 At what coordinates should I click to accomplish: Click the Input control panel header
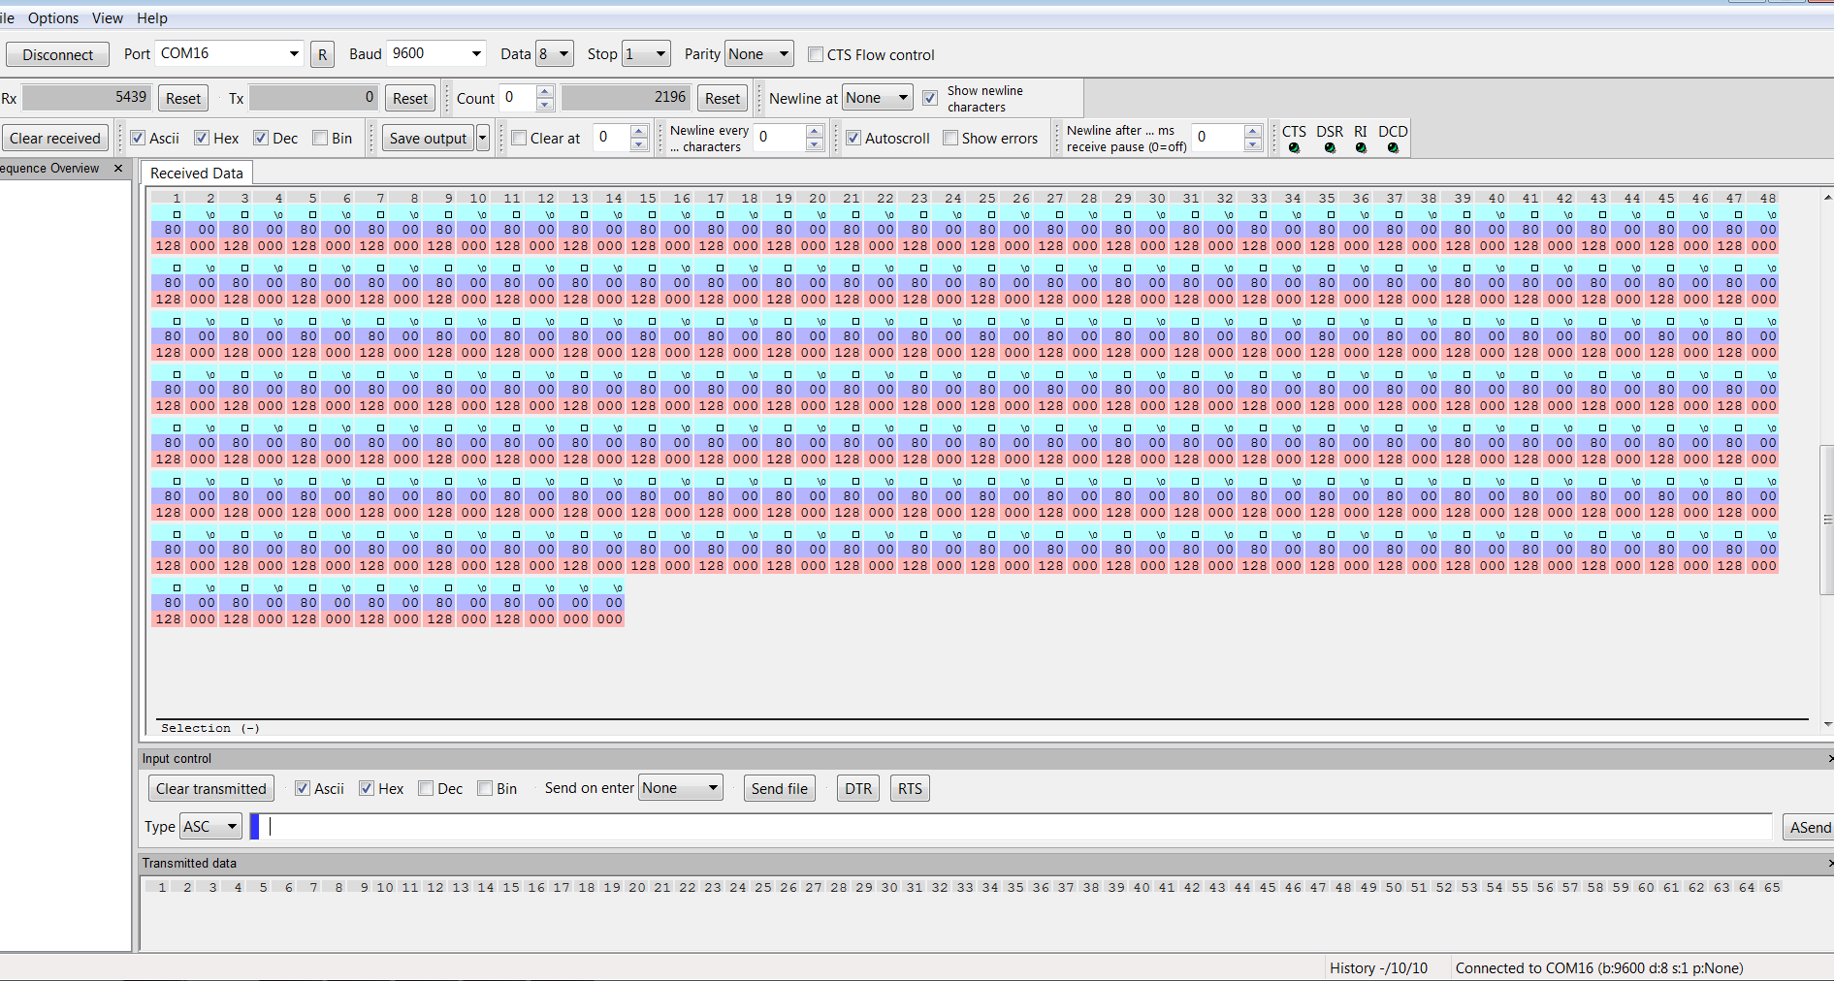[986, 759]
